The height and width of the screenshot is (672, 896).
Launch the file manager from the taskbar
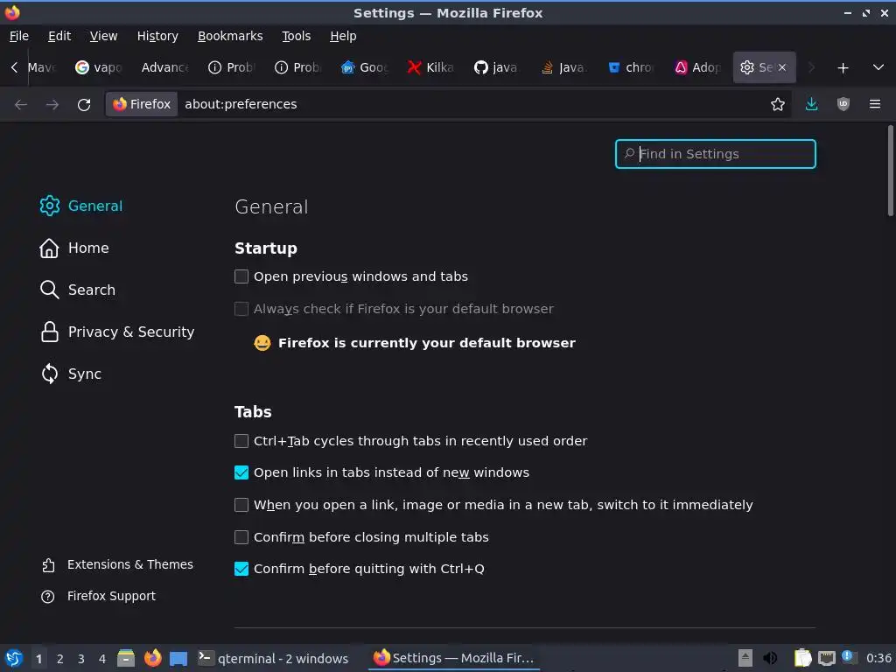point(126,658)
